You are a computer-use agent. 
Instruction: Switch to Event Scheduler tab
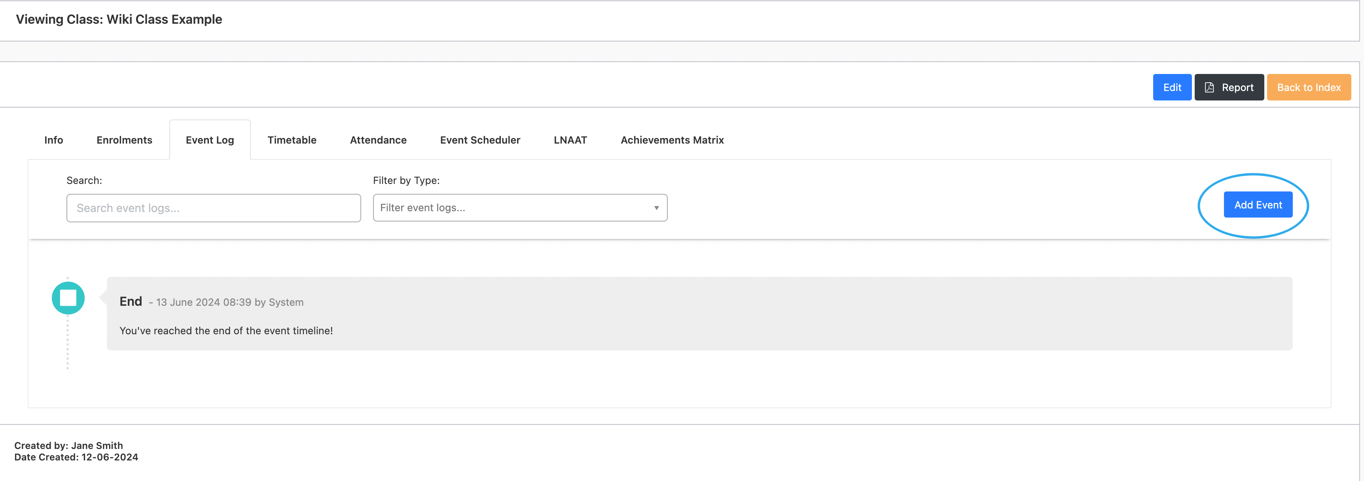(x=480, y=140)
